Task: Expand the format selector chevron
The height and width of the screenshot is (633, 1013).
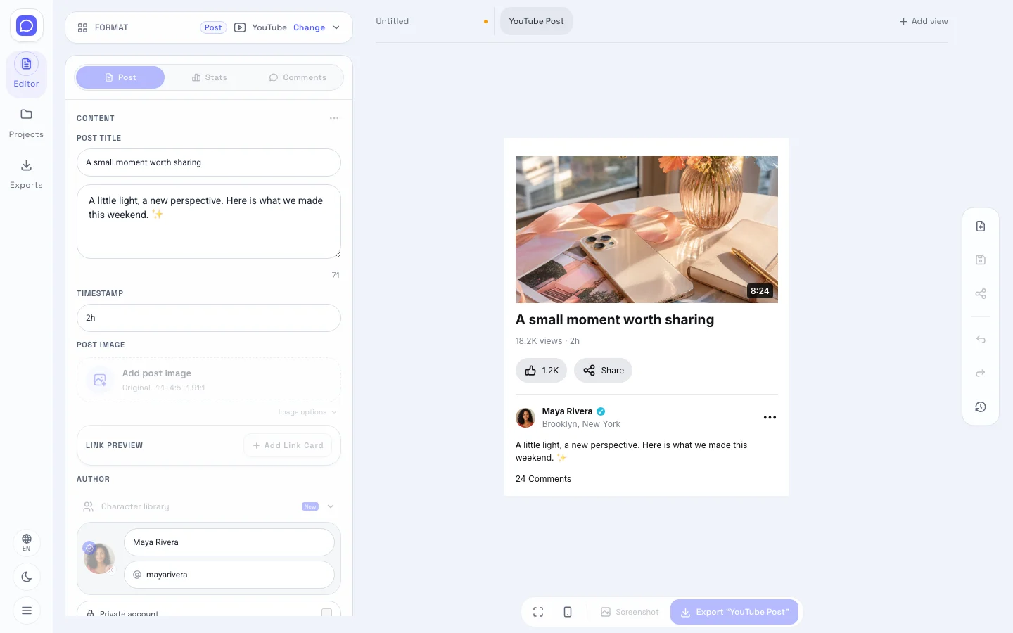Action: click(336, 27)
